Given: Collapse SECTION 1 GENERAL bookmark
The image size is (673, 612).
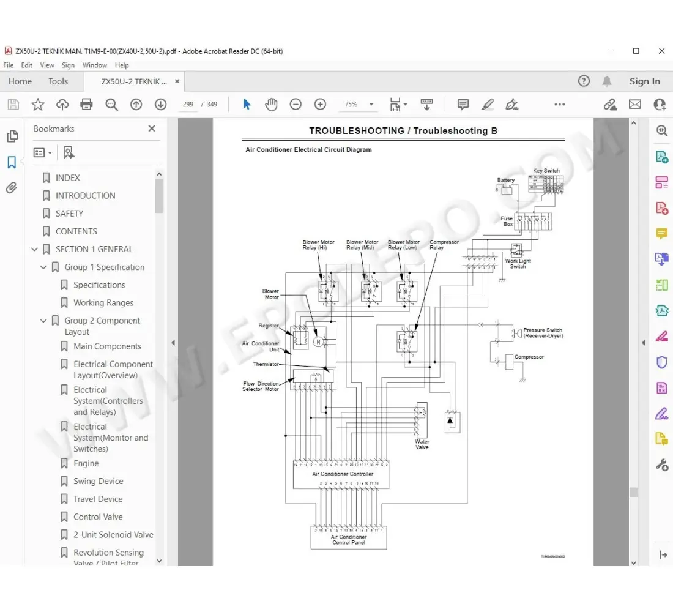Looking at the screenshot, I should 35,249.
